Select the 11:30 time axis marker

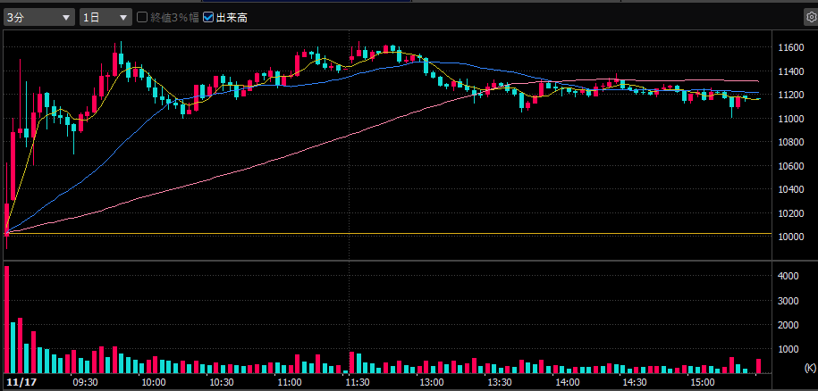(x=357, y=382)
